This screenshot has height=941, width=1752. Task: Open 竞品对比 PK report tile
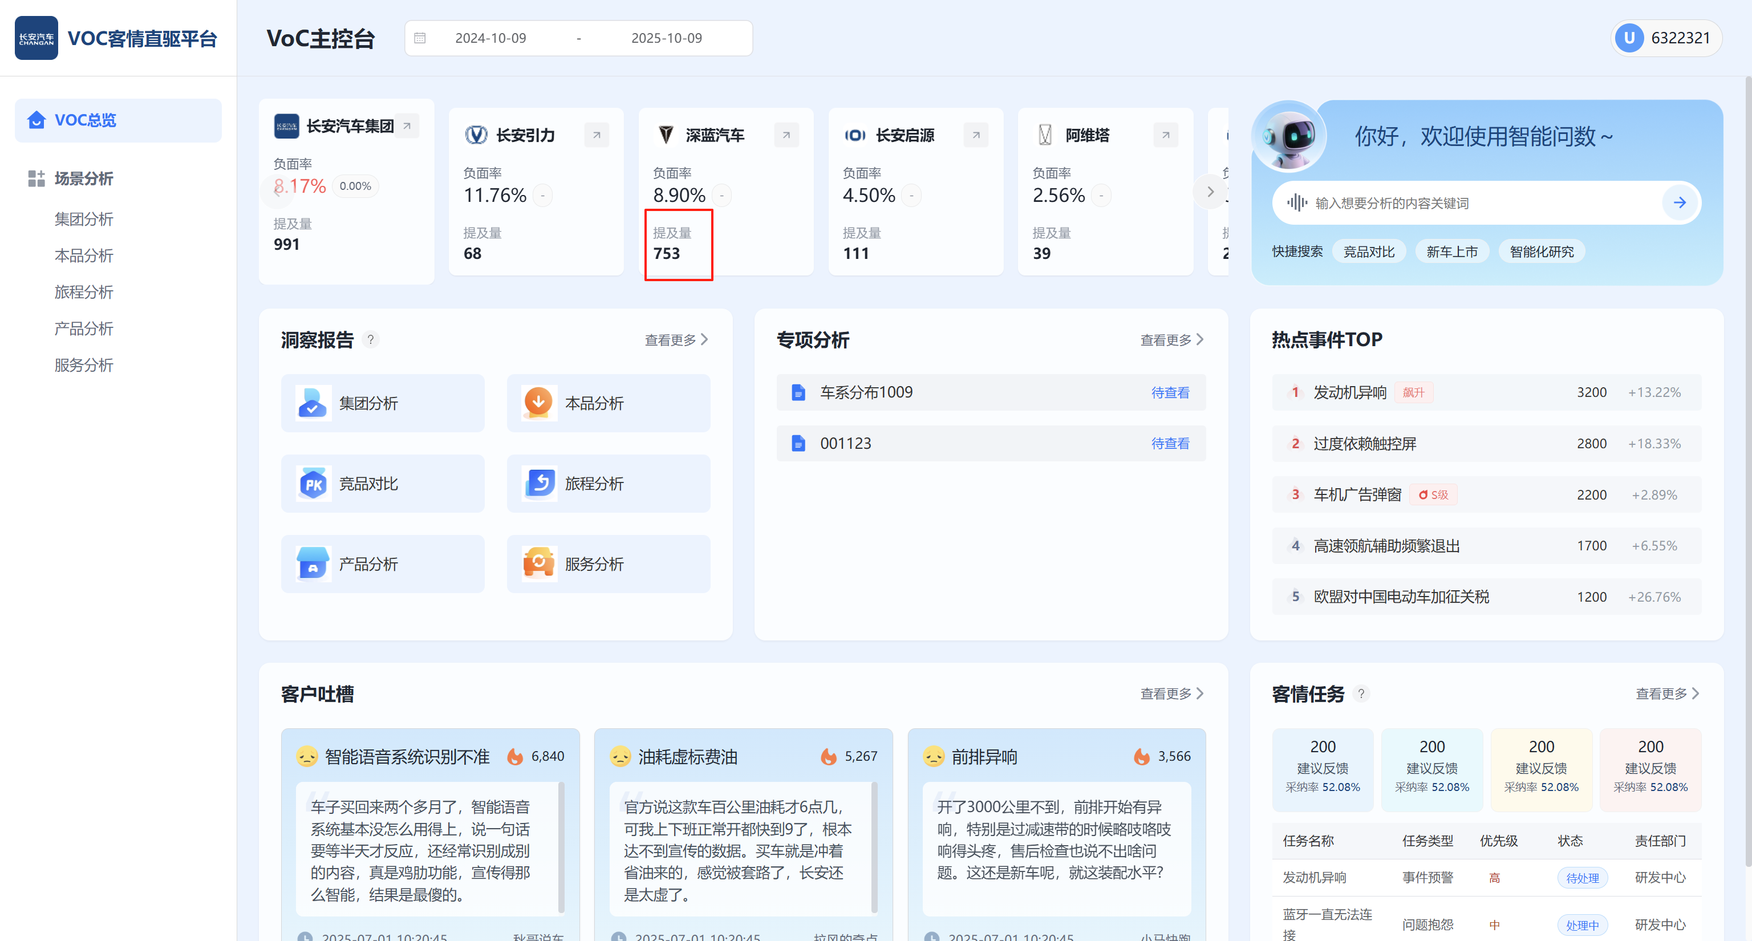[x=382, y=484]
